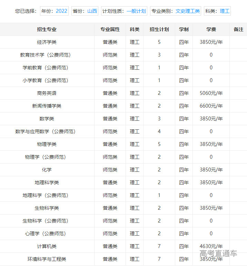
Task: Open the 省份 山西 filter
Action: point(85,11)
